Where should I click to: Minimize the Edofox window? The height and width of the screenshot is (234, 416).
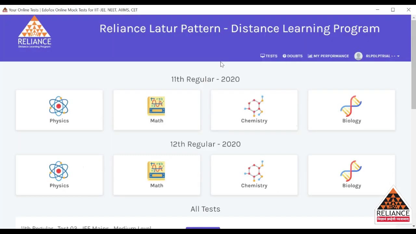click(378, 10)
